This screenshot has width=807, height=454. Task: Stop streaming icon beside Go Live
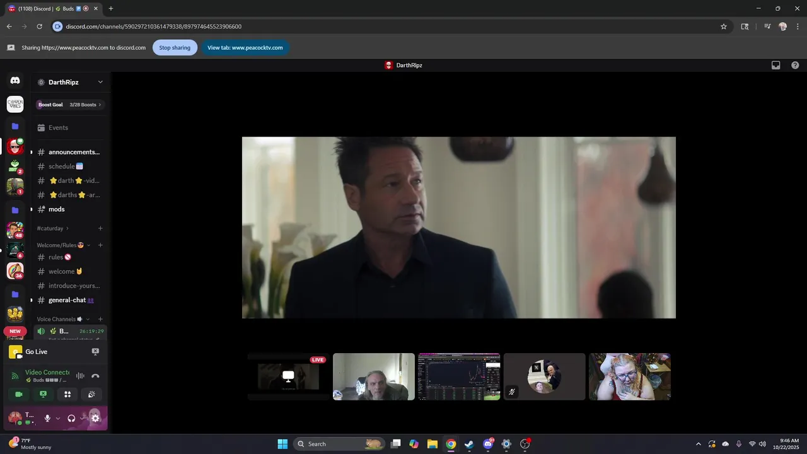click(95, 352)
